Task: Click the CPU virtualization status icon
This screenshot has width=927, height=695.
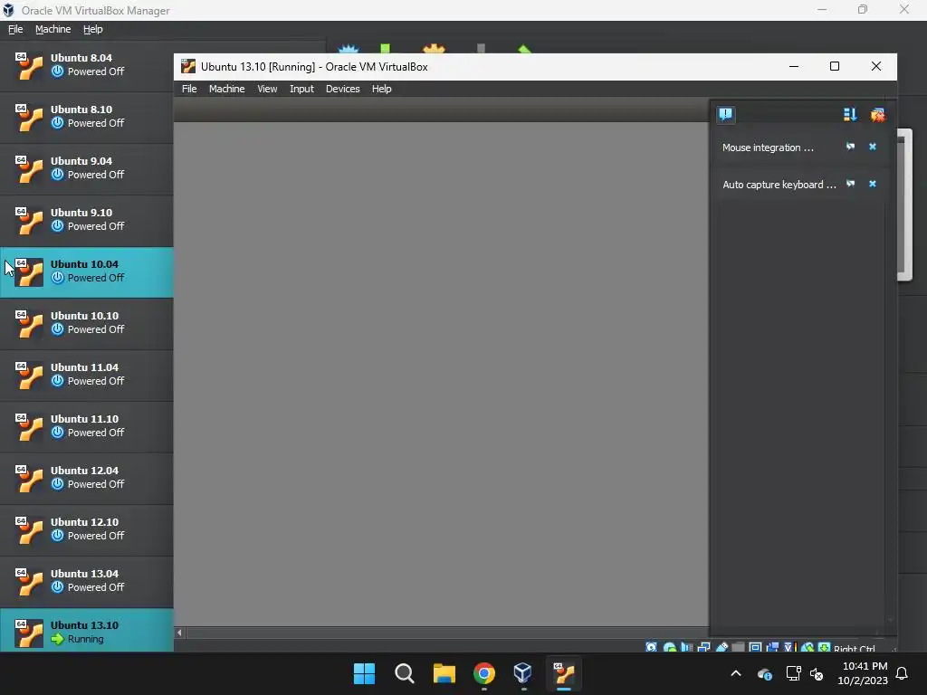Action: tap(790, 647)
